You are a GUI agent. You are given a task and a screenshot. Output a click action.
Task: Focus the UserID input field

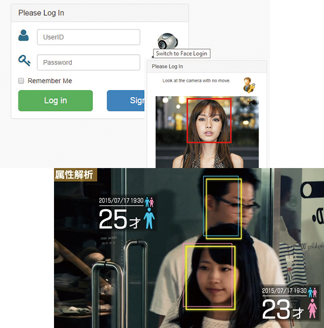88,37
